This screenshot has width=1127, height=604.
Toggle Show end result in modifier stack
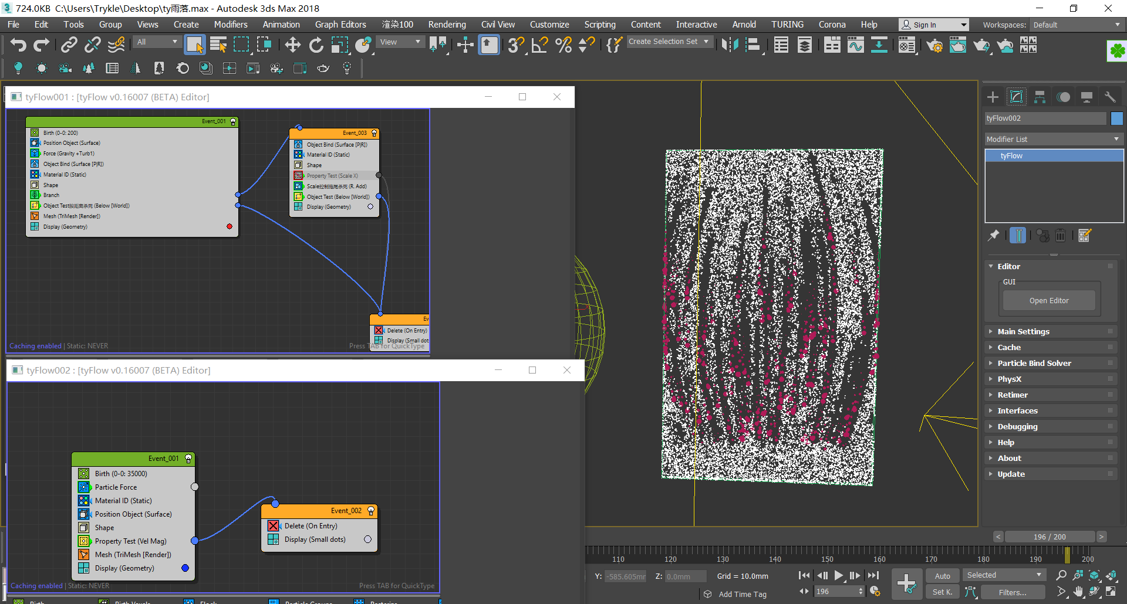pyautogui.click(x=1018, y=236)
